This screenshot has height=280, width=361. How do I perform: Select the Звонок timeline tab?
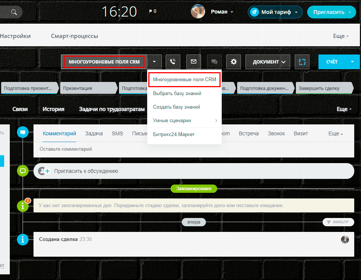point(276,133)
